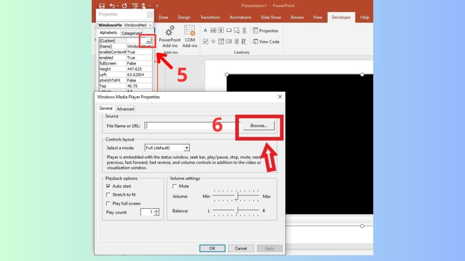Viewport: 465px width, 261px height.
Task: Open More Controls tools icon
Action: tap(244, 41)
